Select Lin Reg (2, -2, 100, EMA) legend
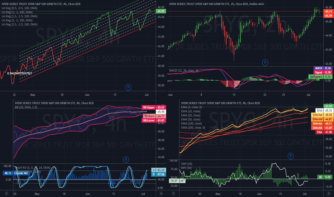This screenshot has width=334, height=197. click(x=17, y=20)
